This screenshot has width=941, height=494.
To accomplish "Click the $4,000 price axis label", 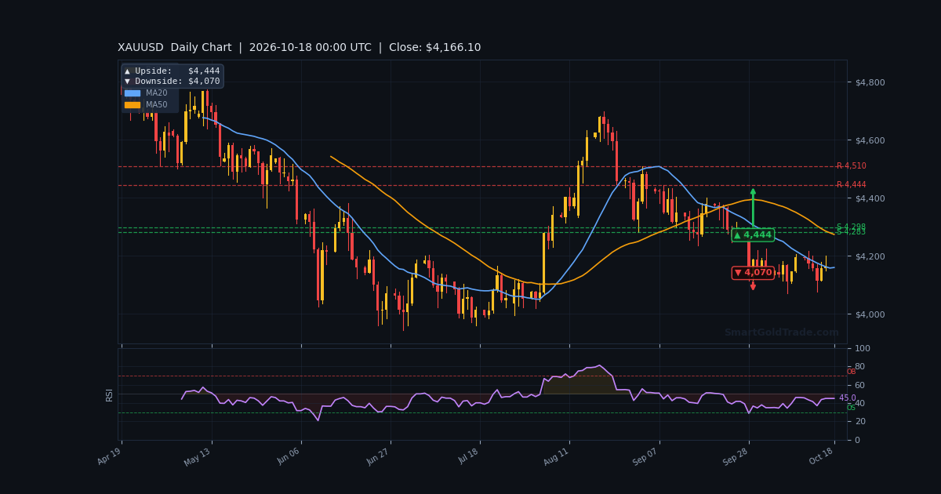I will (870, 314).
